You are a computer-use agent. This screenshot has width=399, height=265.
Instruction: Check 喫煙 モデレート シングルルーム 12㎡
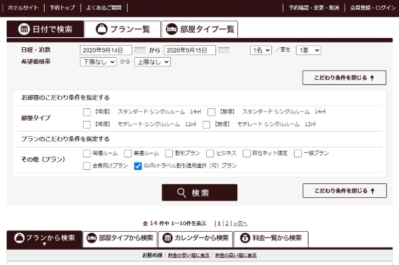86,124
